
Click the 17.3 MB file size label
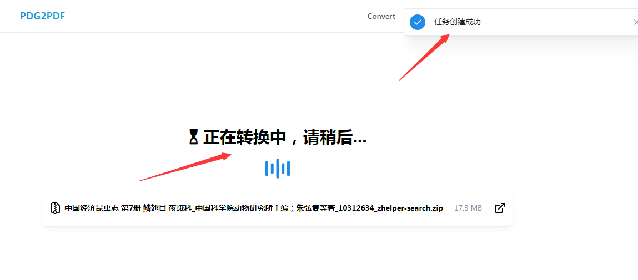pyautogui.click(x=468, y=208)
